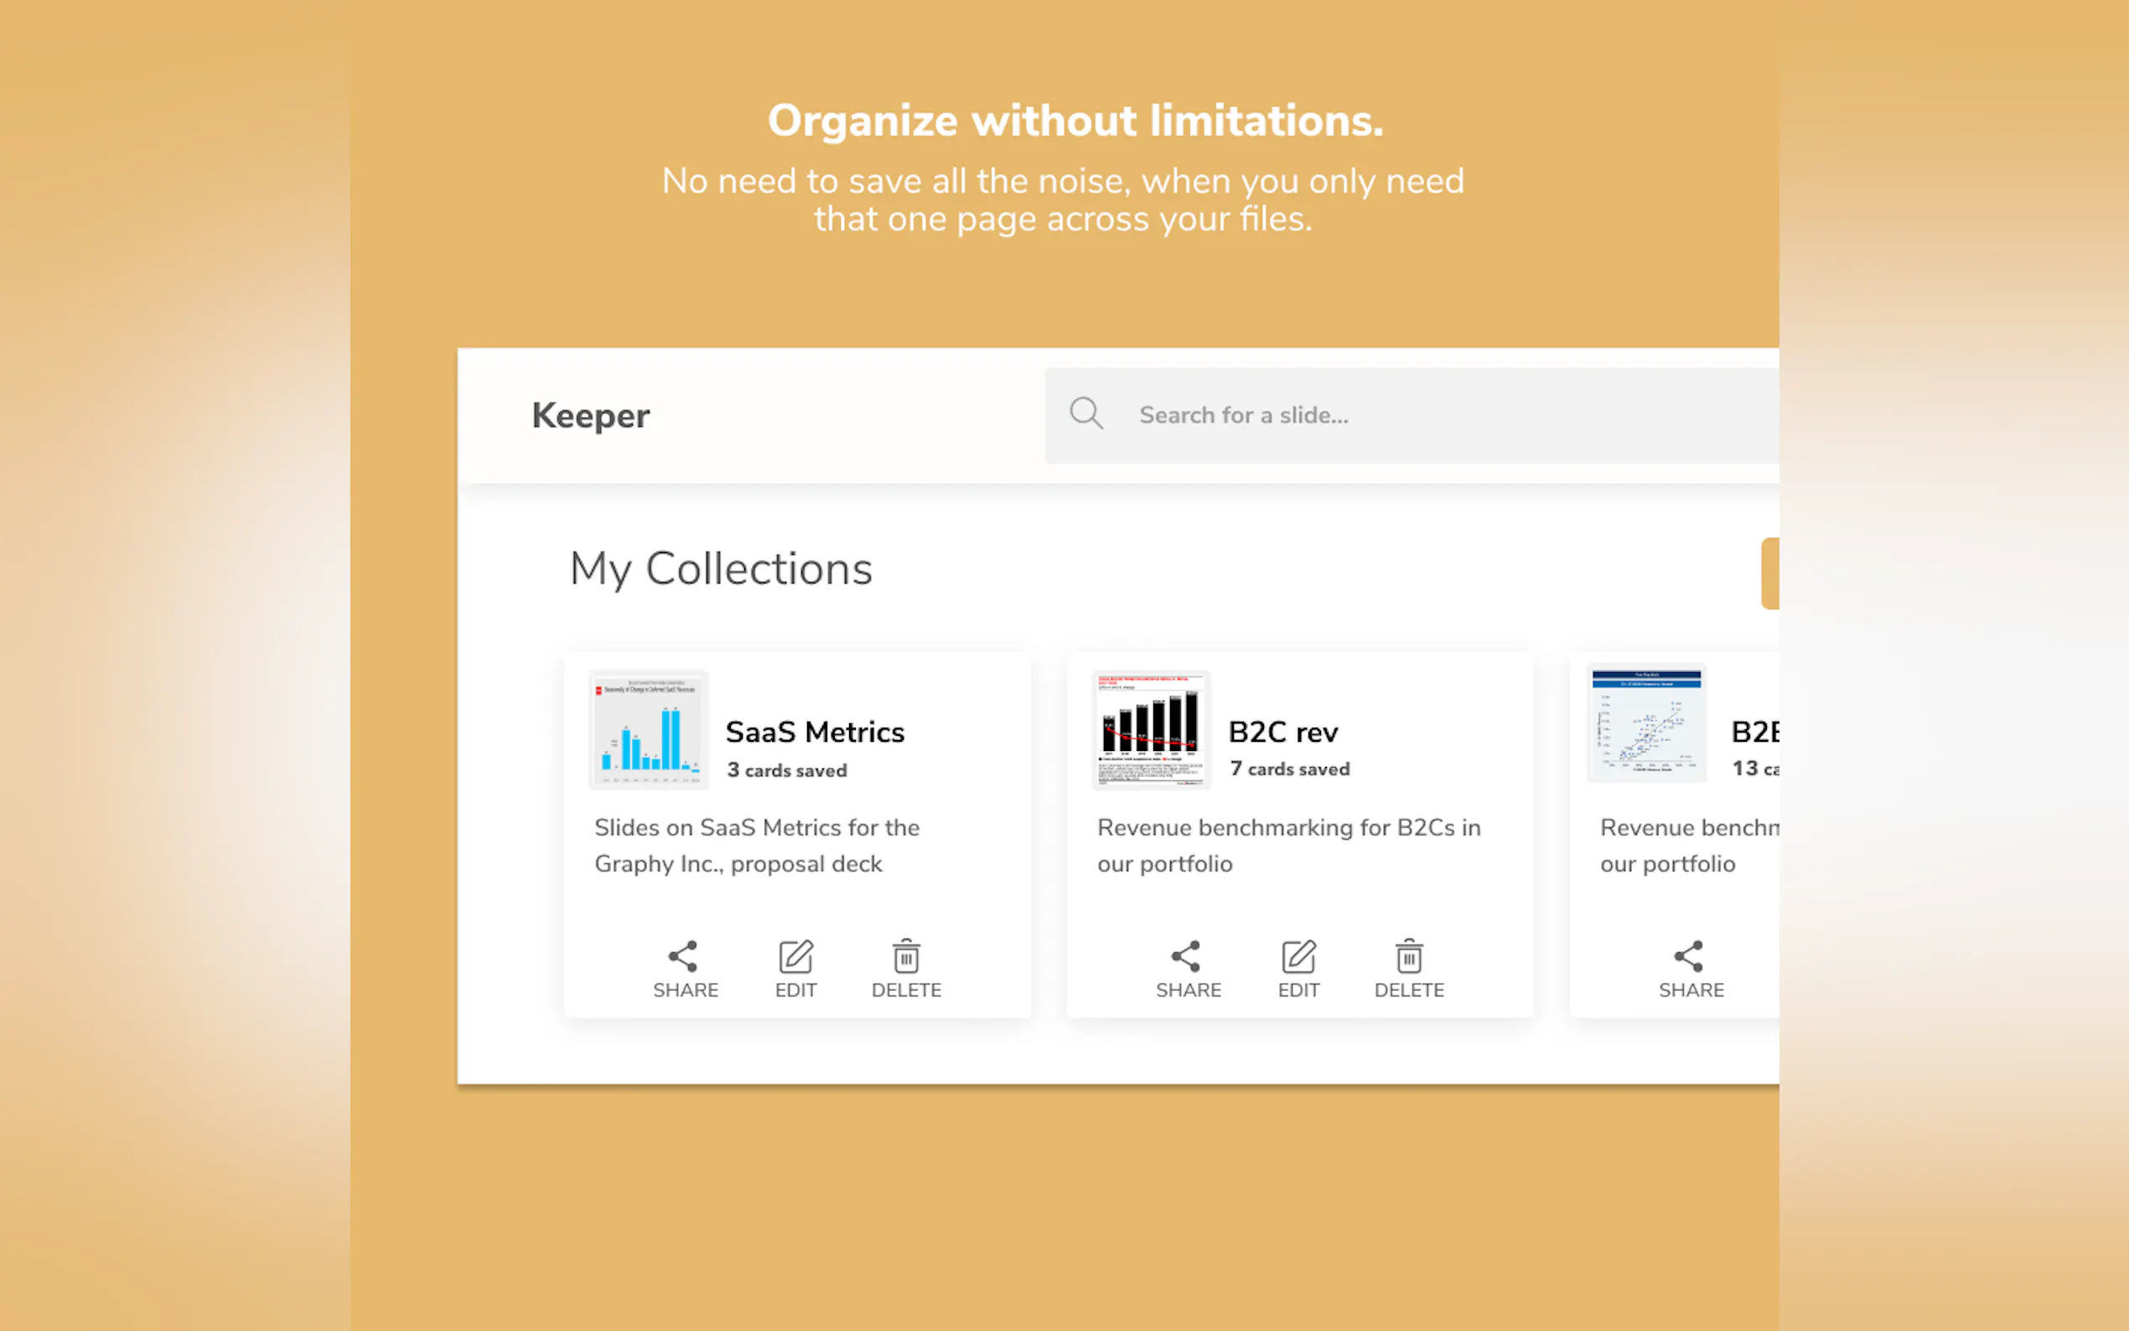Image resolution: width=2129 pixels, height=1331 pixels.
Task: Open B2C rev black bar chart thumbnail
Action: pos(1151,730)
